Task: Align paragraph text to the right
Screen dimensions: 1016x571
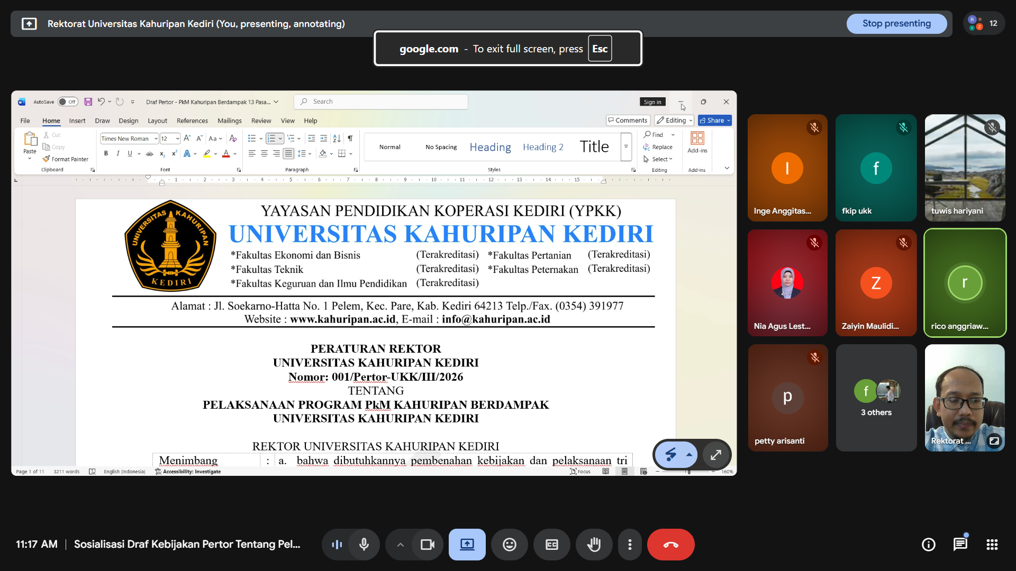Action: (276, 154)
